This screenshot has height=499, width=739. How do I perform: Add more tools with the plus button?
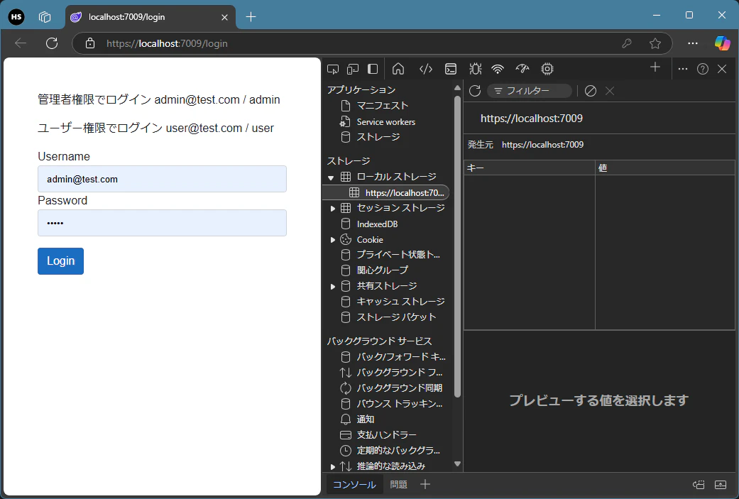(655, 67)
